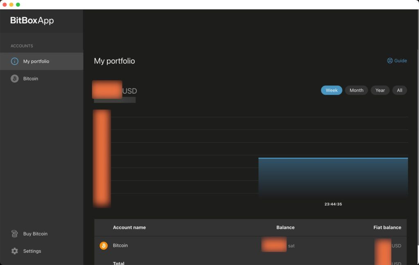
Task: Click the ACCOUNTS sidebar section label
Action: (22, 46)
